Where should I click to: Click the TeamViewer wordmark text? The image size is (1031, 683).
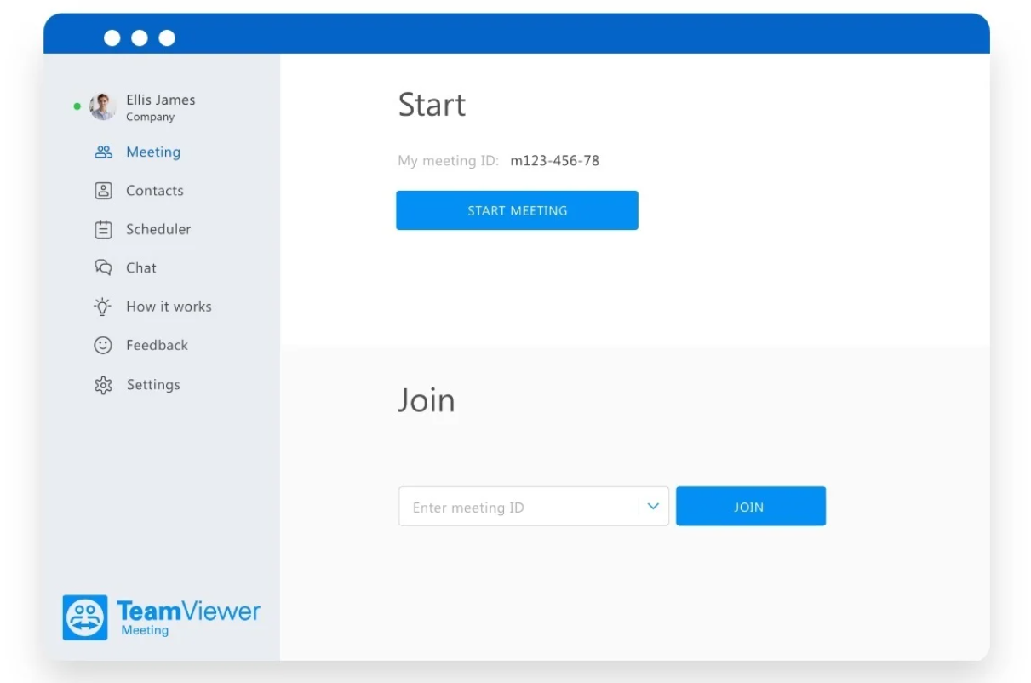click(x=189, y=611)
